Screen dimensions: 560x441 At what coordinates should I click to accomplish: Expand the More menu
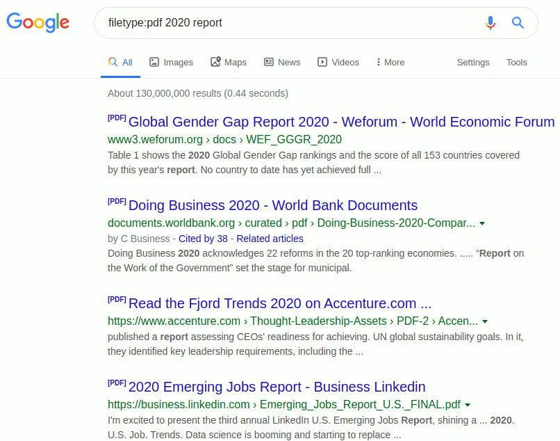pos(390,63)
